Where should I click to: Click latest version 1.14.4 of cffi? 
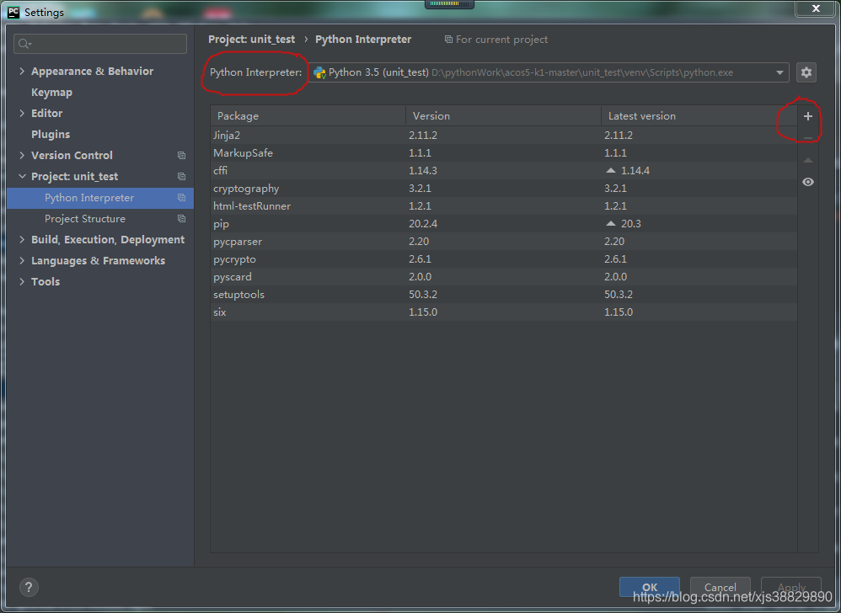[635, 170]
